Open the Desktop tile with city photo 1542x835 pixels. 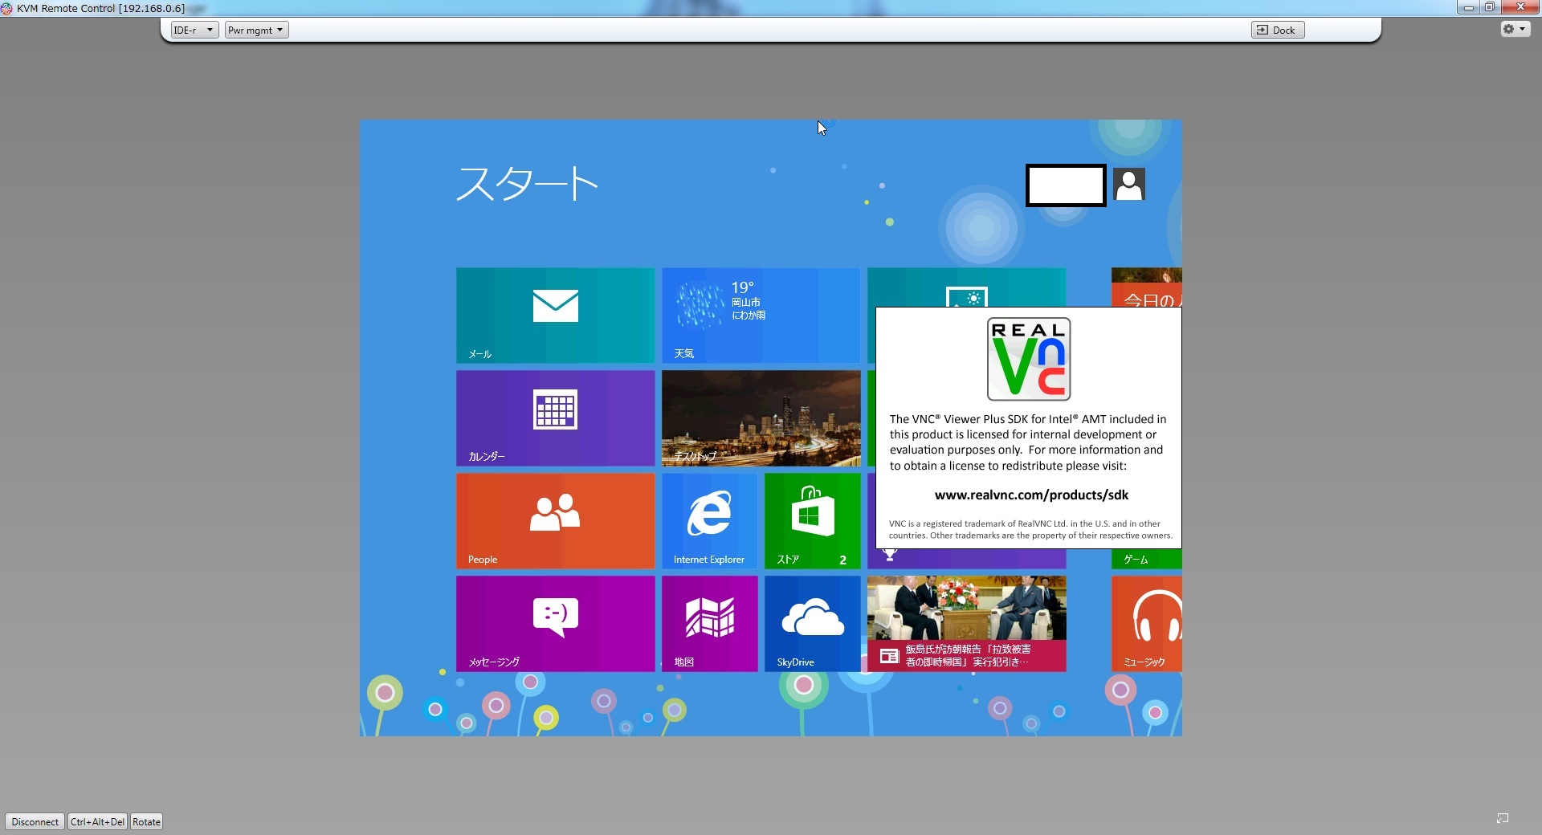[x=761, y=417]
